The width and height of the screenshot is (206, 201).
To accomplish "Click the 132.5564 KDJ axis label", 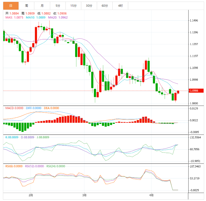I will (195, 137).
